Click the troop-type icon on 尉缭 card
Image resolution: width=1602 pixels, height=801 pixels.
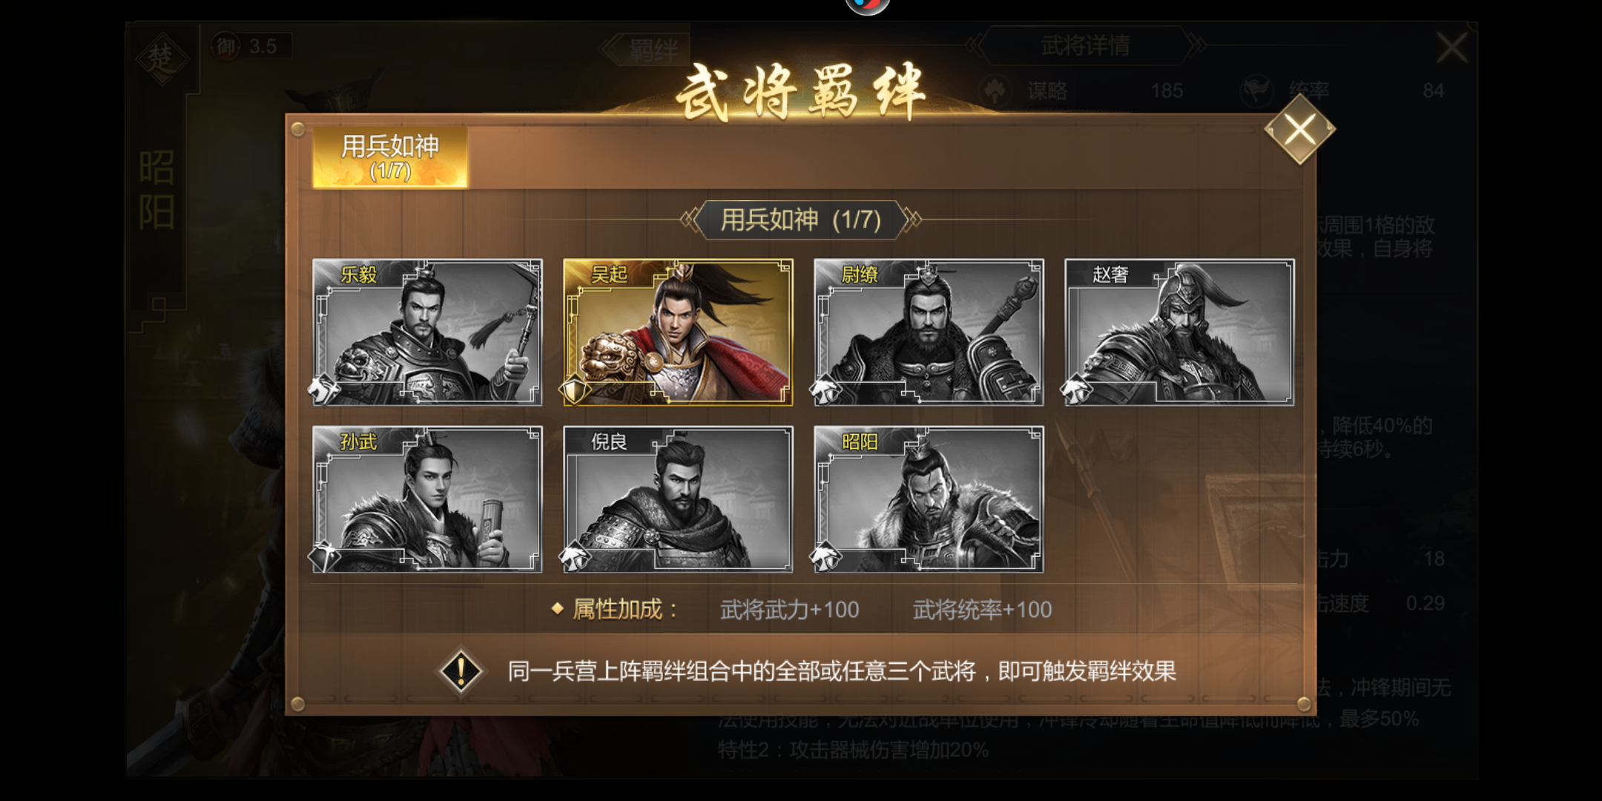coord(825,389)
